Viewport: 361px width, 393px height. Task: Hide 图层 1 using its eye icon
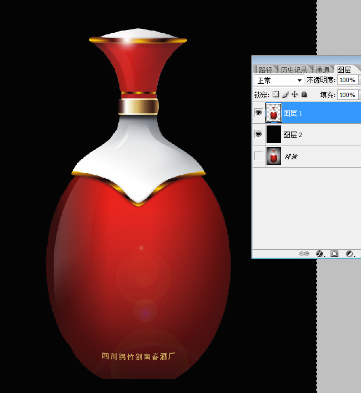pos(258,113)
